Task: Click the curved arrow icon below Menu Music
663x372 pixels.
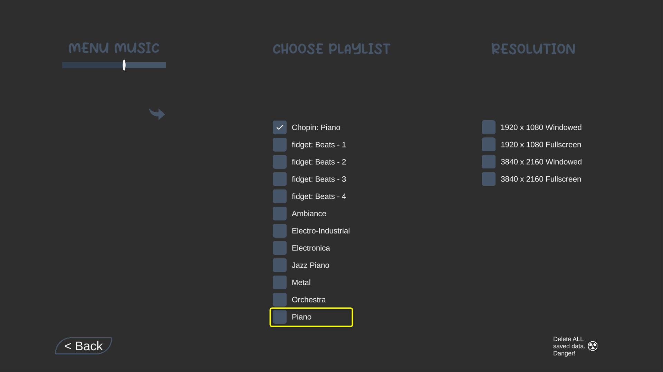Action: [157, 114]
